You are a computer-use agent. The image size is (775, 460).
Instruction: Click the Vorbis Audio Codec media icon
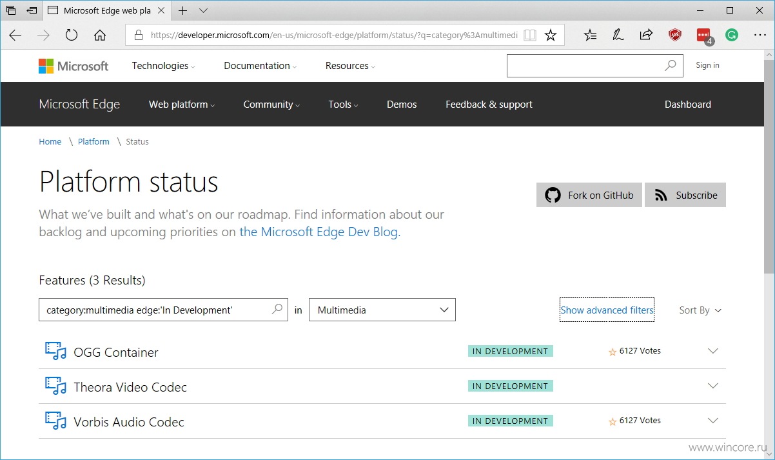coord(56,421)
